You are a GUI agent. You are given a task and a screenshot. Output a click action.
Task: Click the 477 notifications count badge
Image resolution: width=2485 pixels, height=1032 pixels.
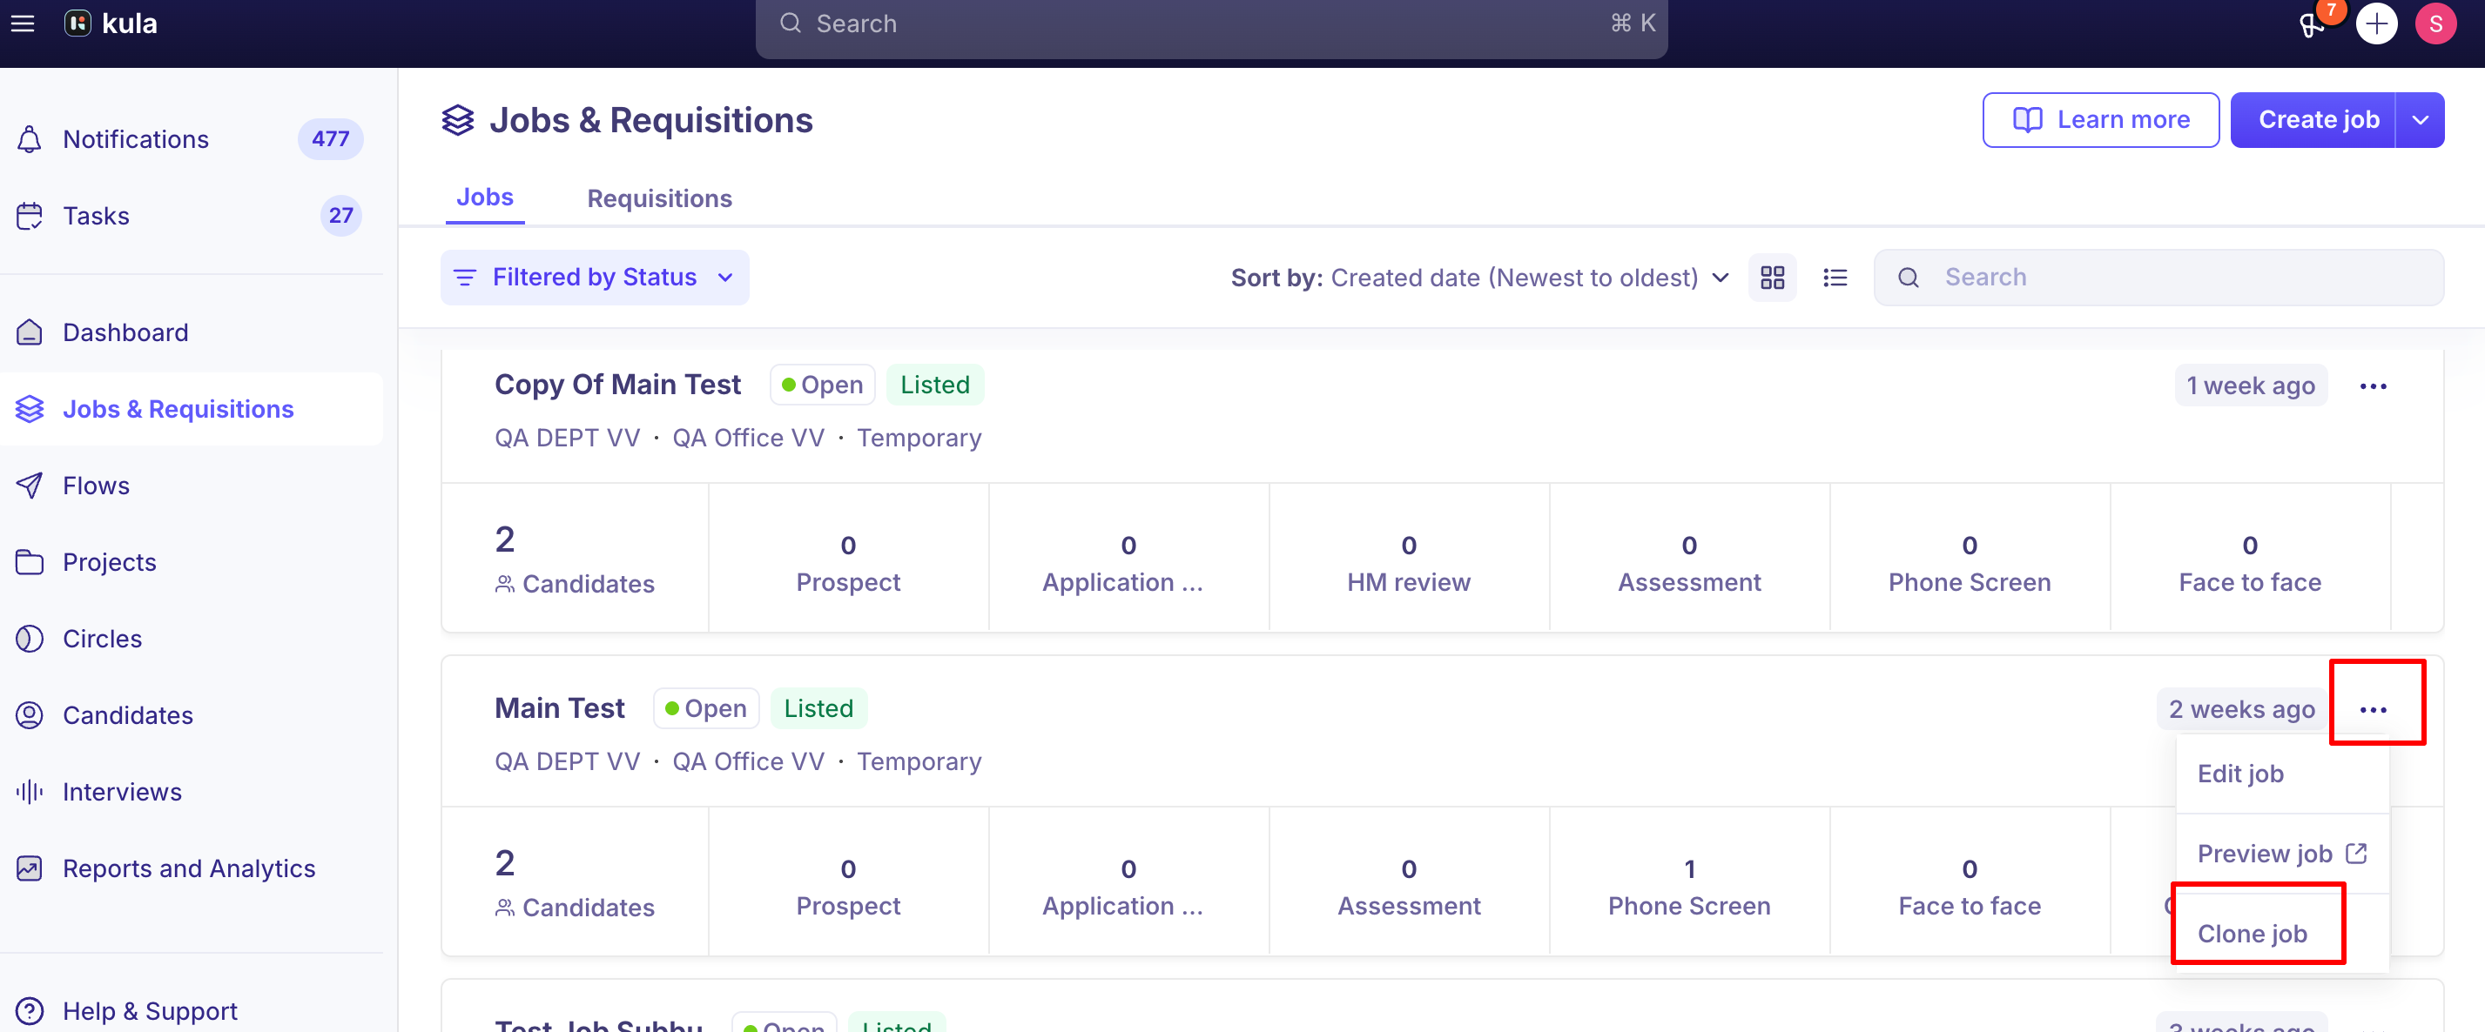tap(330, 140)
